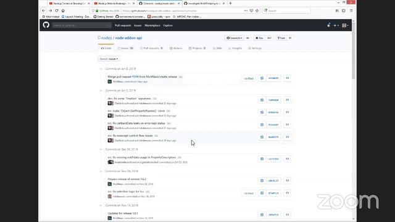The image size is (395, 222).
Task: Go forward with the browser forward arrow
Action: tap(50, 10)
